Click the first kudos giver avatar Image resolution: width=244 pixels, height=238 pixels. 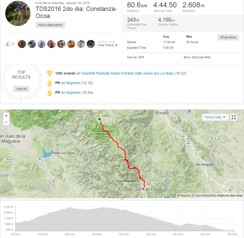point(22,44)
